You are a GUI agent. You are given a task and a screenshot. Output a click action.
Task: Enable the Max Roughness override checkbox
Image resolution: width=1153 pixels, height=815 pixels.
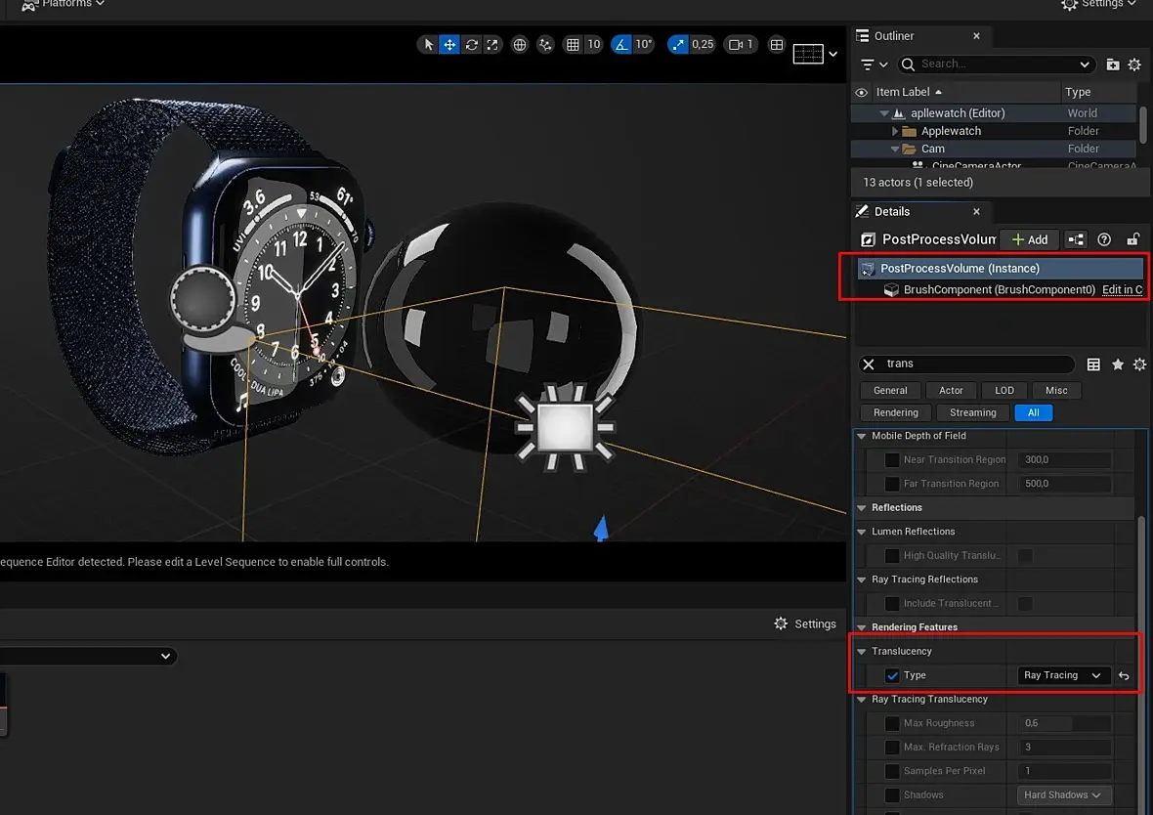(892, 723)
